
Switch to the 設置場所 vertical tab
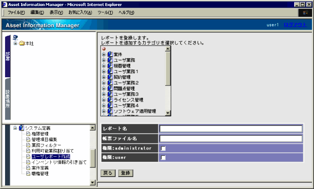point(8,99)
